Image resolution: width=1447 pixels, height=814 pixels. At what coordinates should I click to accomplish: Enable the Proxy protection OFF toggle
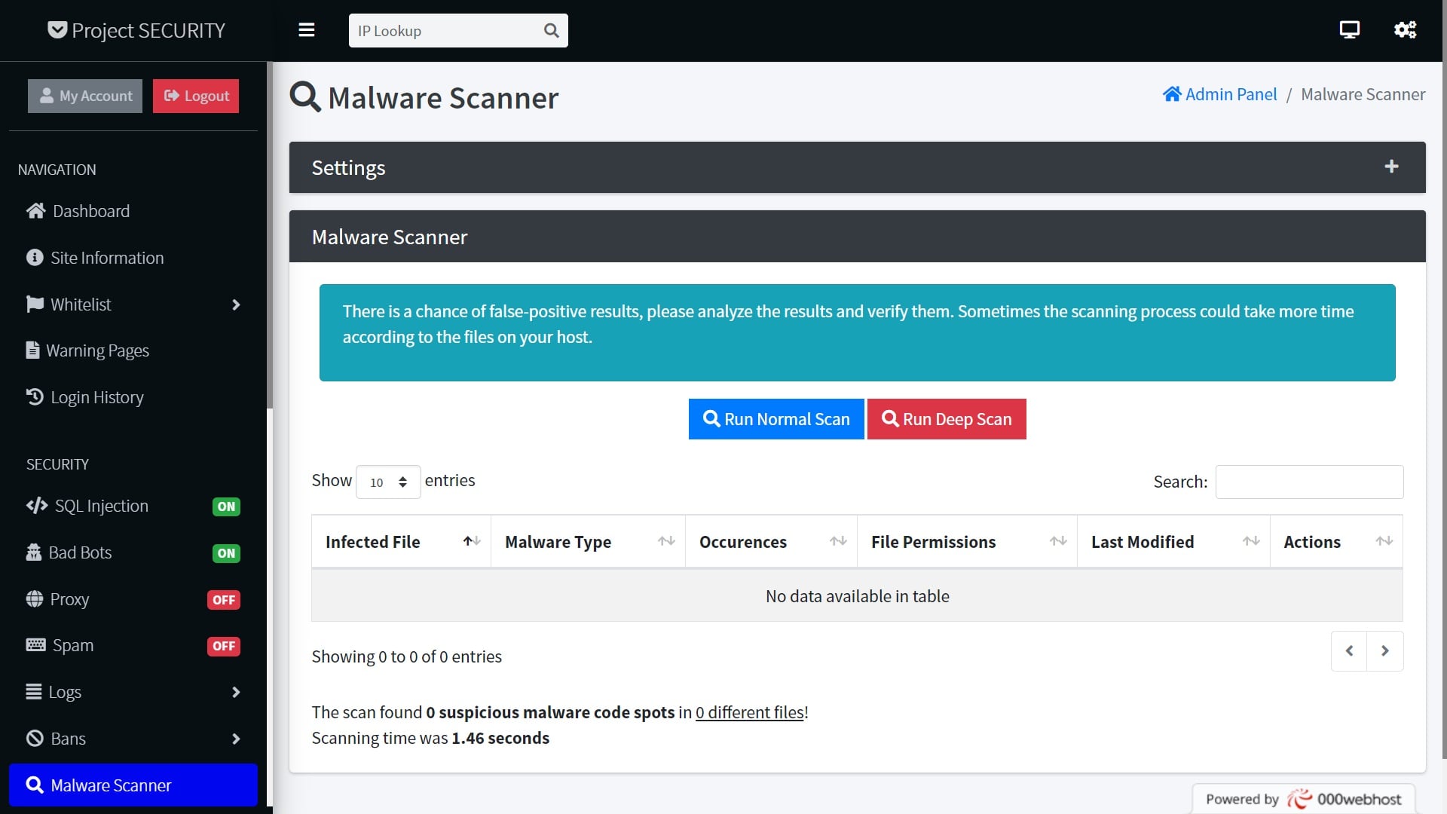point(224,599)
